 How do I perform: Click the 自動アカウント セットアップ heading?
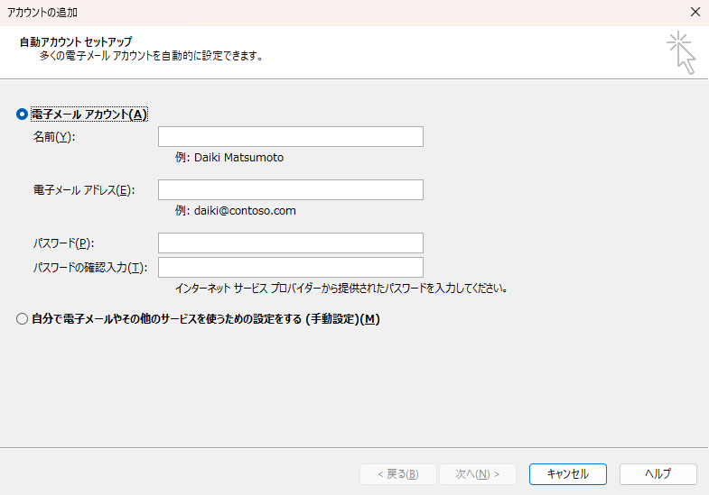tap(75, 41)
